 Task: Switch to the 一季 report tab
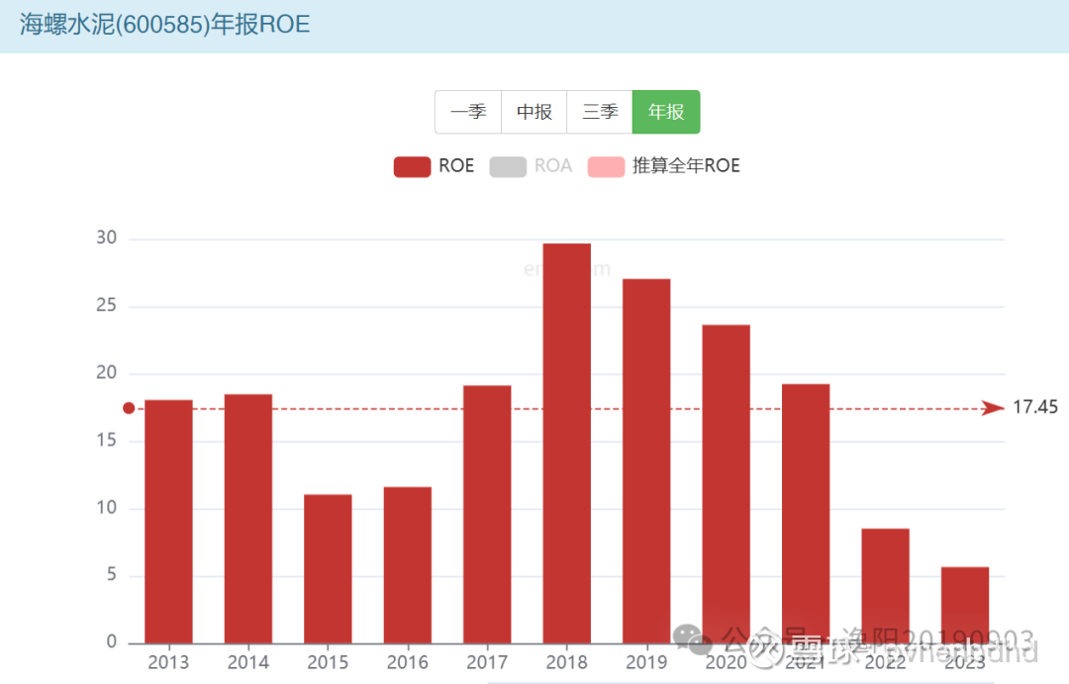click(x=468, y=112)
